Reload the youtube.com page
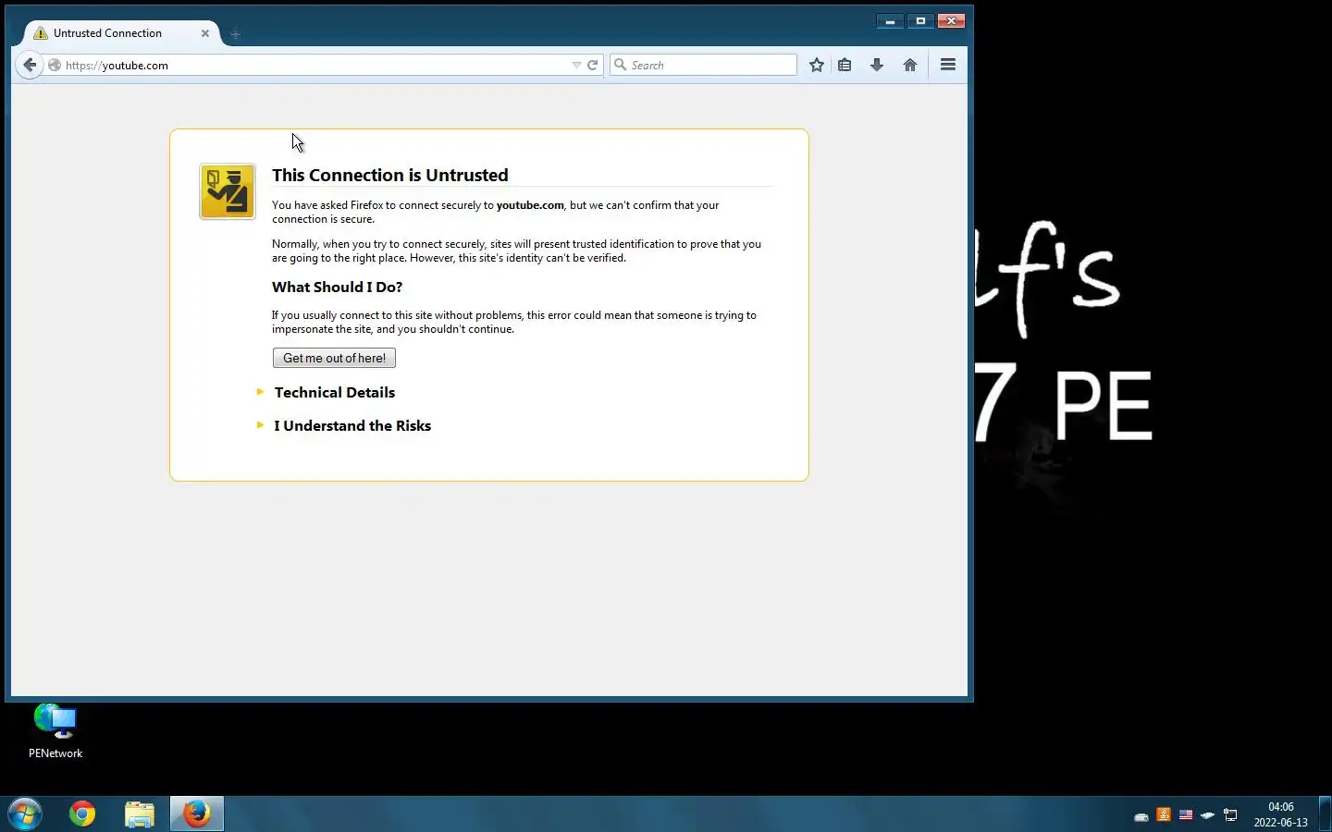Image resolution: width=1332 pixels, height=832 pixels. coord(593,65)
